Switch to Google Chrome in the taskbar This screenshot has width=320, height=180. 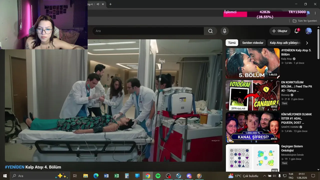point(148,176)
